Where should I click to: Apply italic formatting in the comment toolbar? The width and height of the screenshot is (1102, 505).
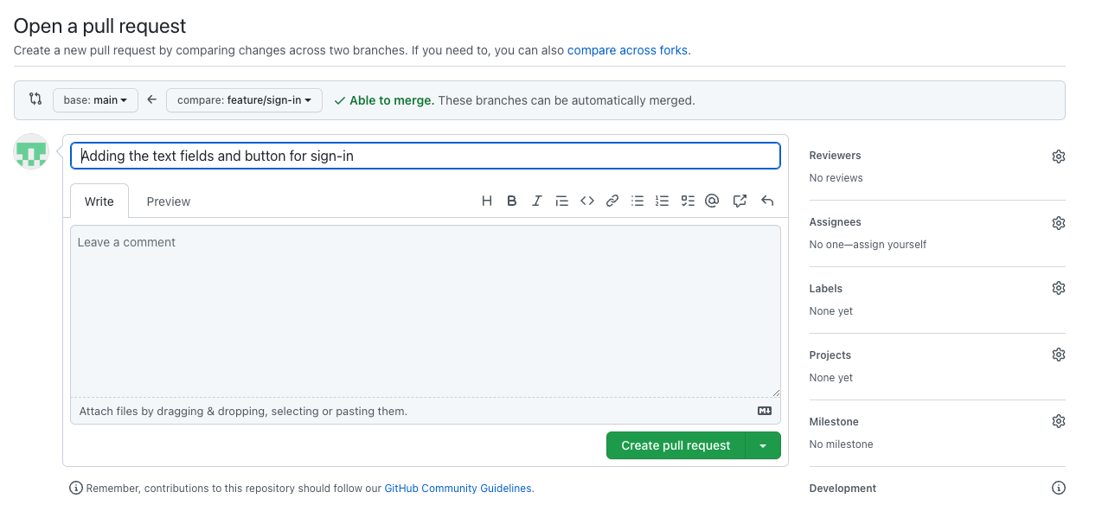pos(537,201)
